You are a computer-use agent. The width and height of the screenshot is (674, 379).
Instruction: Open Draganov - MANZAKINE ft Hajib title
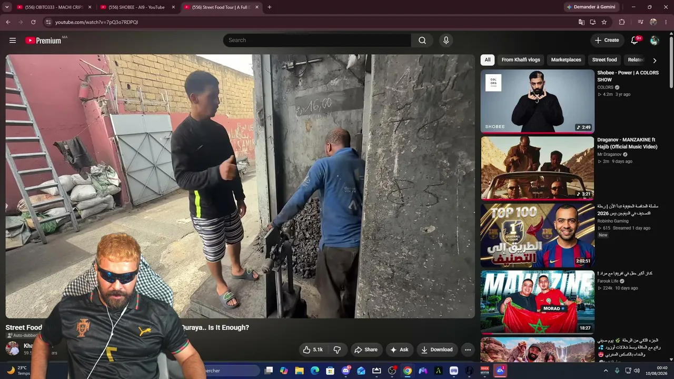627,143
